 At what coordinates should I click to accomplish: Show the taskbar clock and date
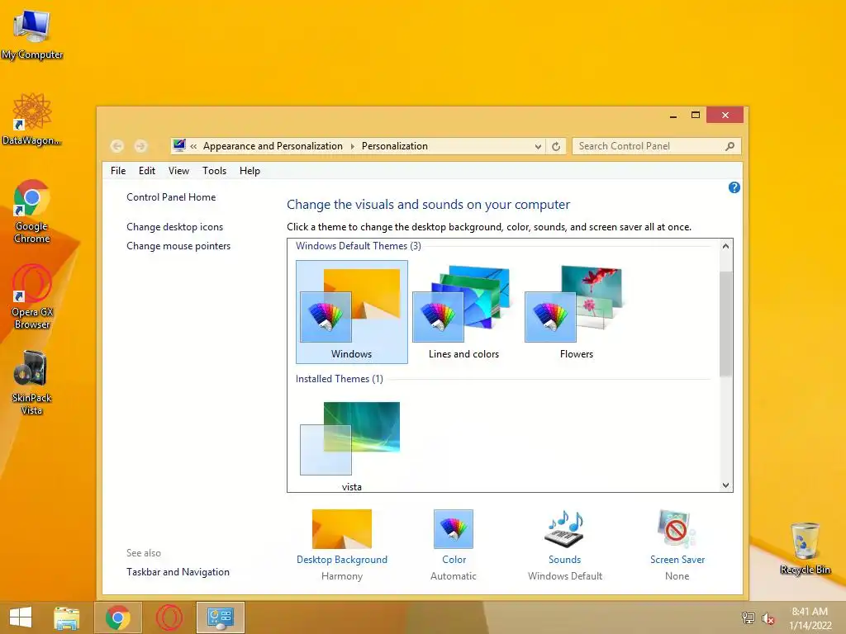pos(810,618)
